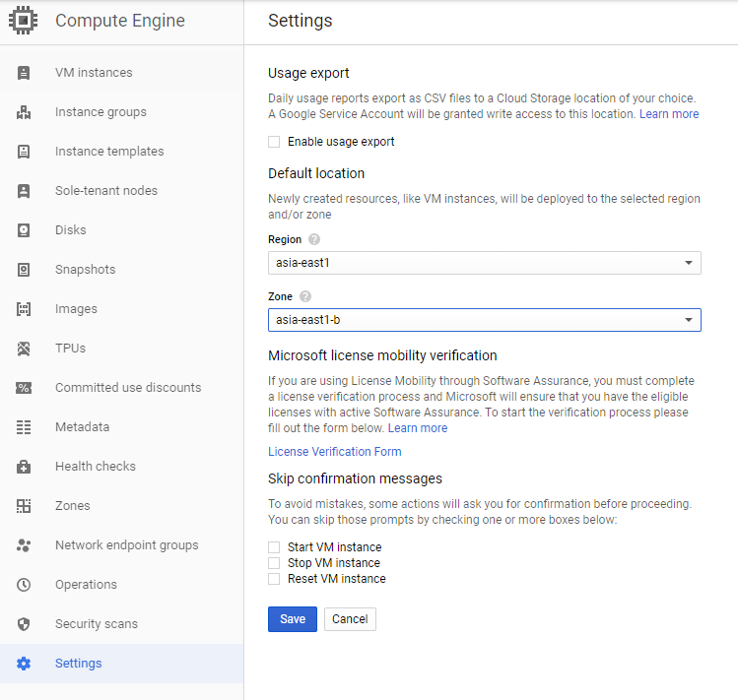Tick the Stop VM instance checkbox
738x700 pixels.
[x=274, y=563]
